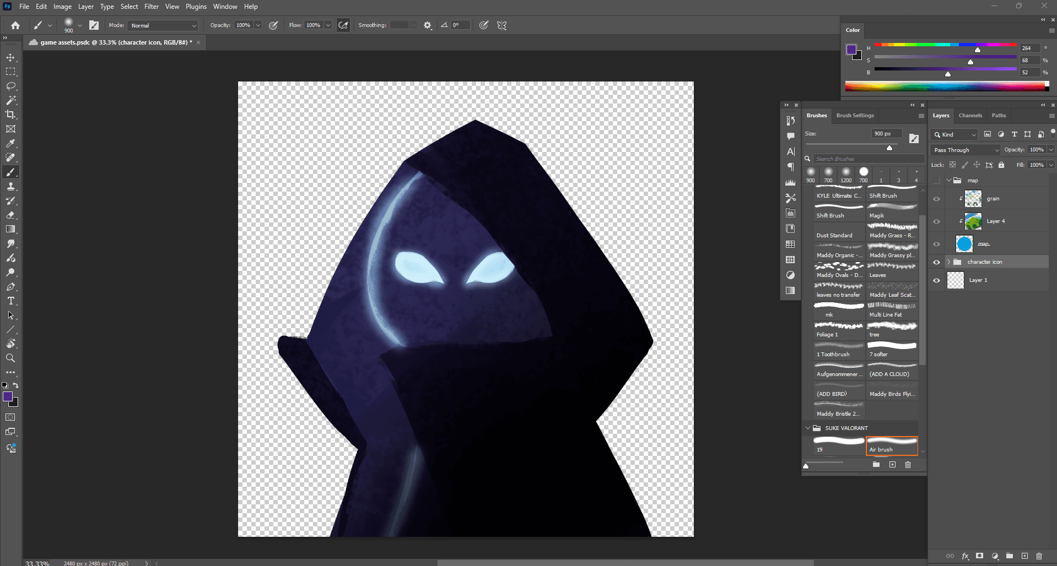Select the Eyedropper tool
Viewport: 1057px width, 566px height.
coord(10,144)
